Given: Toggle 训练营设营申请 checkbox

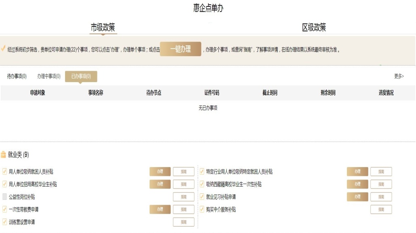Looking at the screenshot, I should pos(4,222).
